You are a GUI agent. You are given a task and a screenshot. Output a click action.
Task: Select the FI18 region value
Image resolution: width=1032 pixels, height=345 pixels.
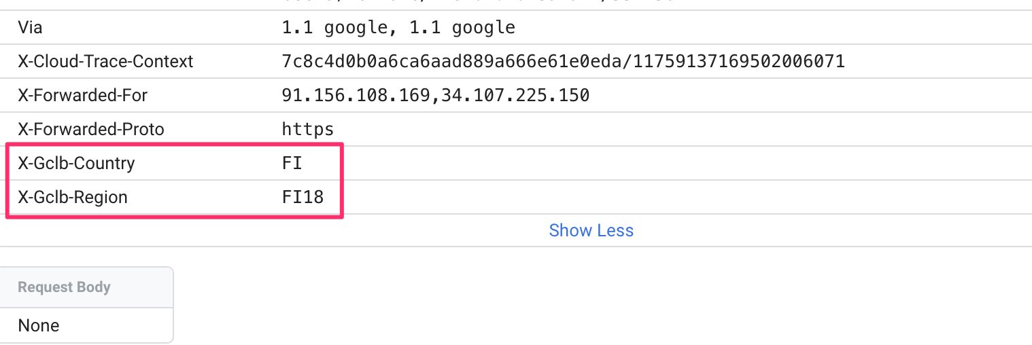click(x=302, y=197)
